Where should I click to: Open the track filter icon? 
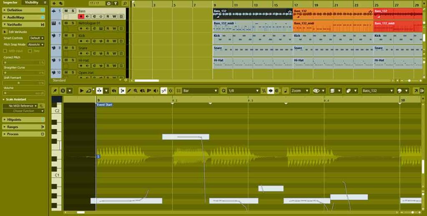(x=116, y=3)
